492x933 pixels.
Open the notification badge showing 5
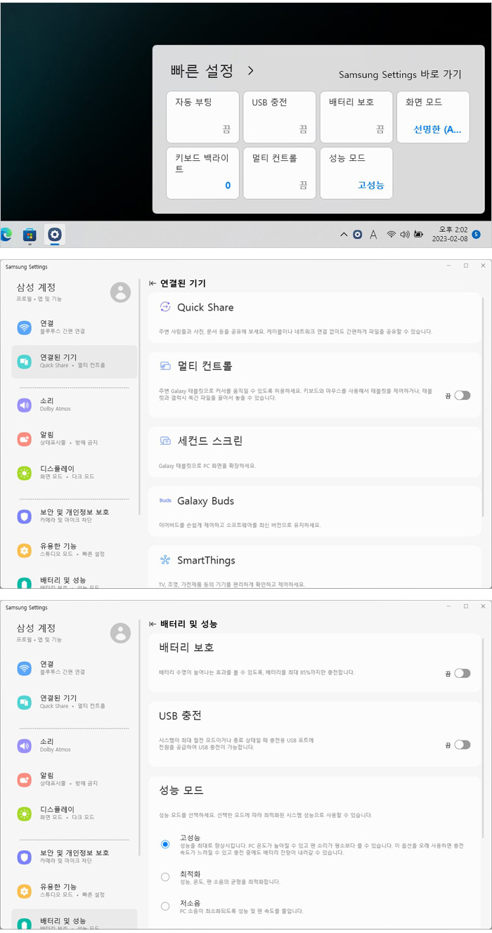tap(477, 235)
